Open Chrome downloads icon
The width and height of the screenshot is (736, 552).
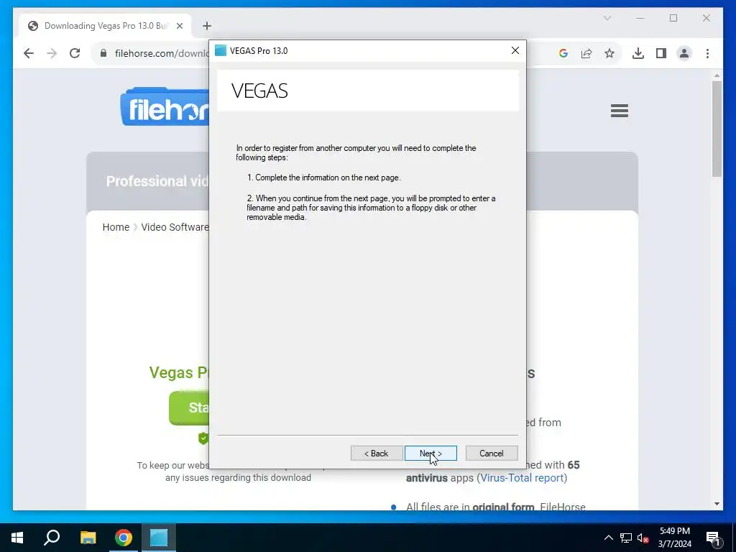tap(638, 53)
